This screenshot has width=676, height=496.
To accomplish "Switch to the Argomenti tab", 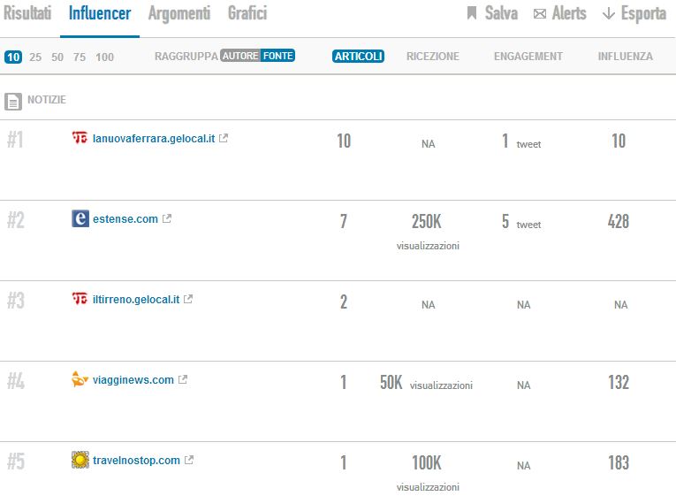I will pos(179,13).
